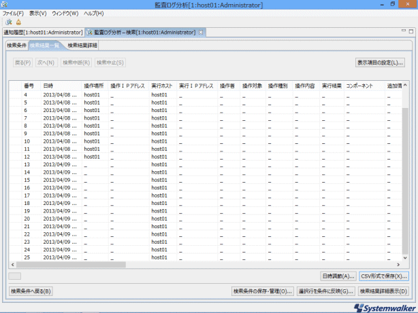The height and width of the screenshot is (313, 418).
Task: Open the ファイル(F) menu
Action: click(x=13, y=13)
